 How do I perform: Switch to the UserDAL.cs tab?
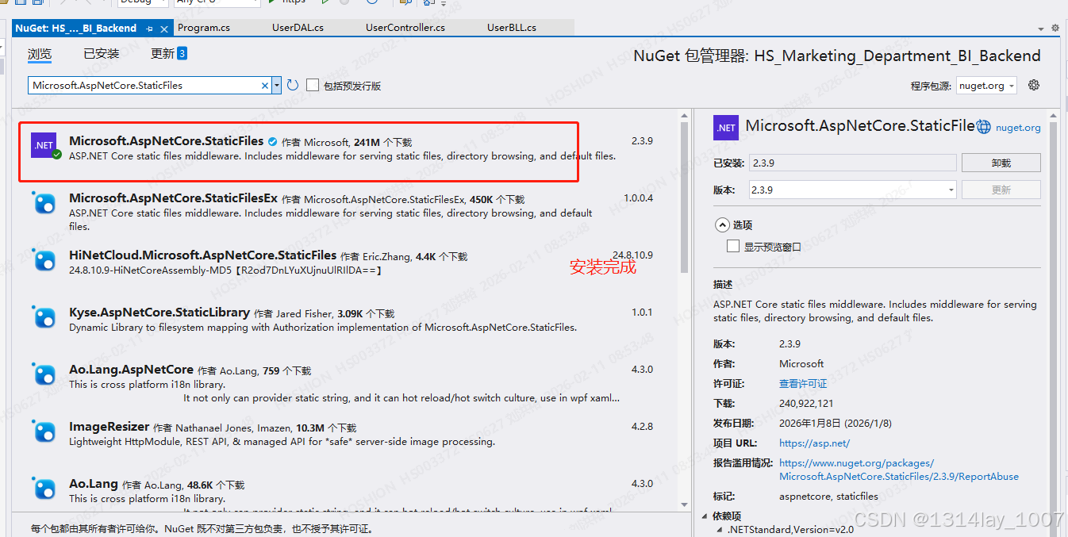(x=298, y=28)
